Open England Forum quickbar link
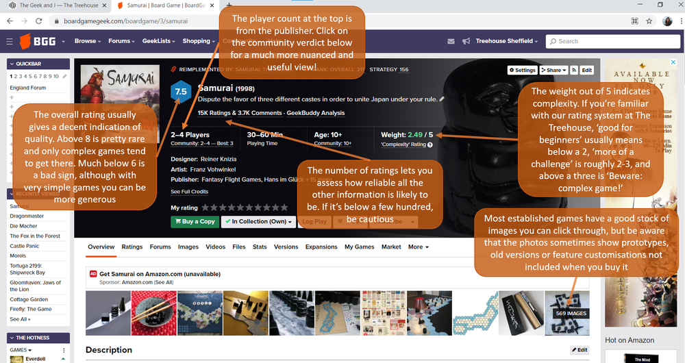Image resolution: width=685 pixels, height=363 pixels. [x=28, y=88]
